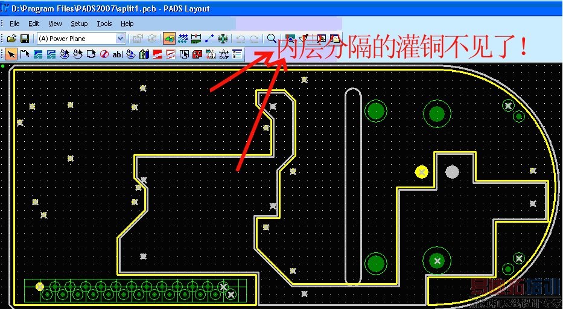Click the solid red Flood icon
The height and width of the screenshot is (309, 563).
pyautogui.click(x=157, y=54)
